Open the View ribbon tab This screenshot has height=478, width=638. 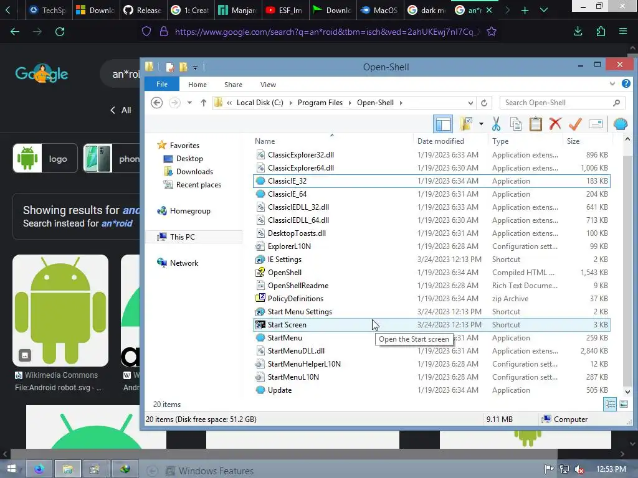[268, 85]
